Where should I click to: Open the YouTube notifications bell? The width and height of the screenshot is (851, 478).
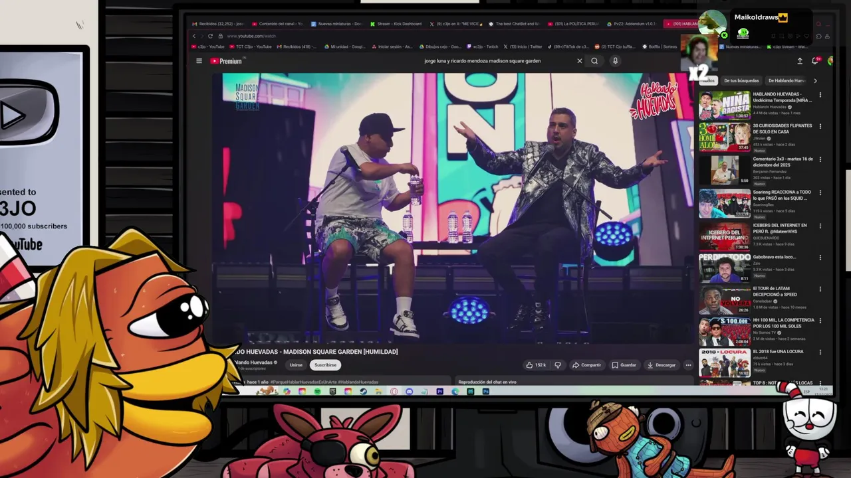coord(815,61)
